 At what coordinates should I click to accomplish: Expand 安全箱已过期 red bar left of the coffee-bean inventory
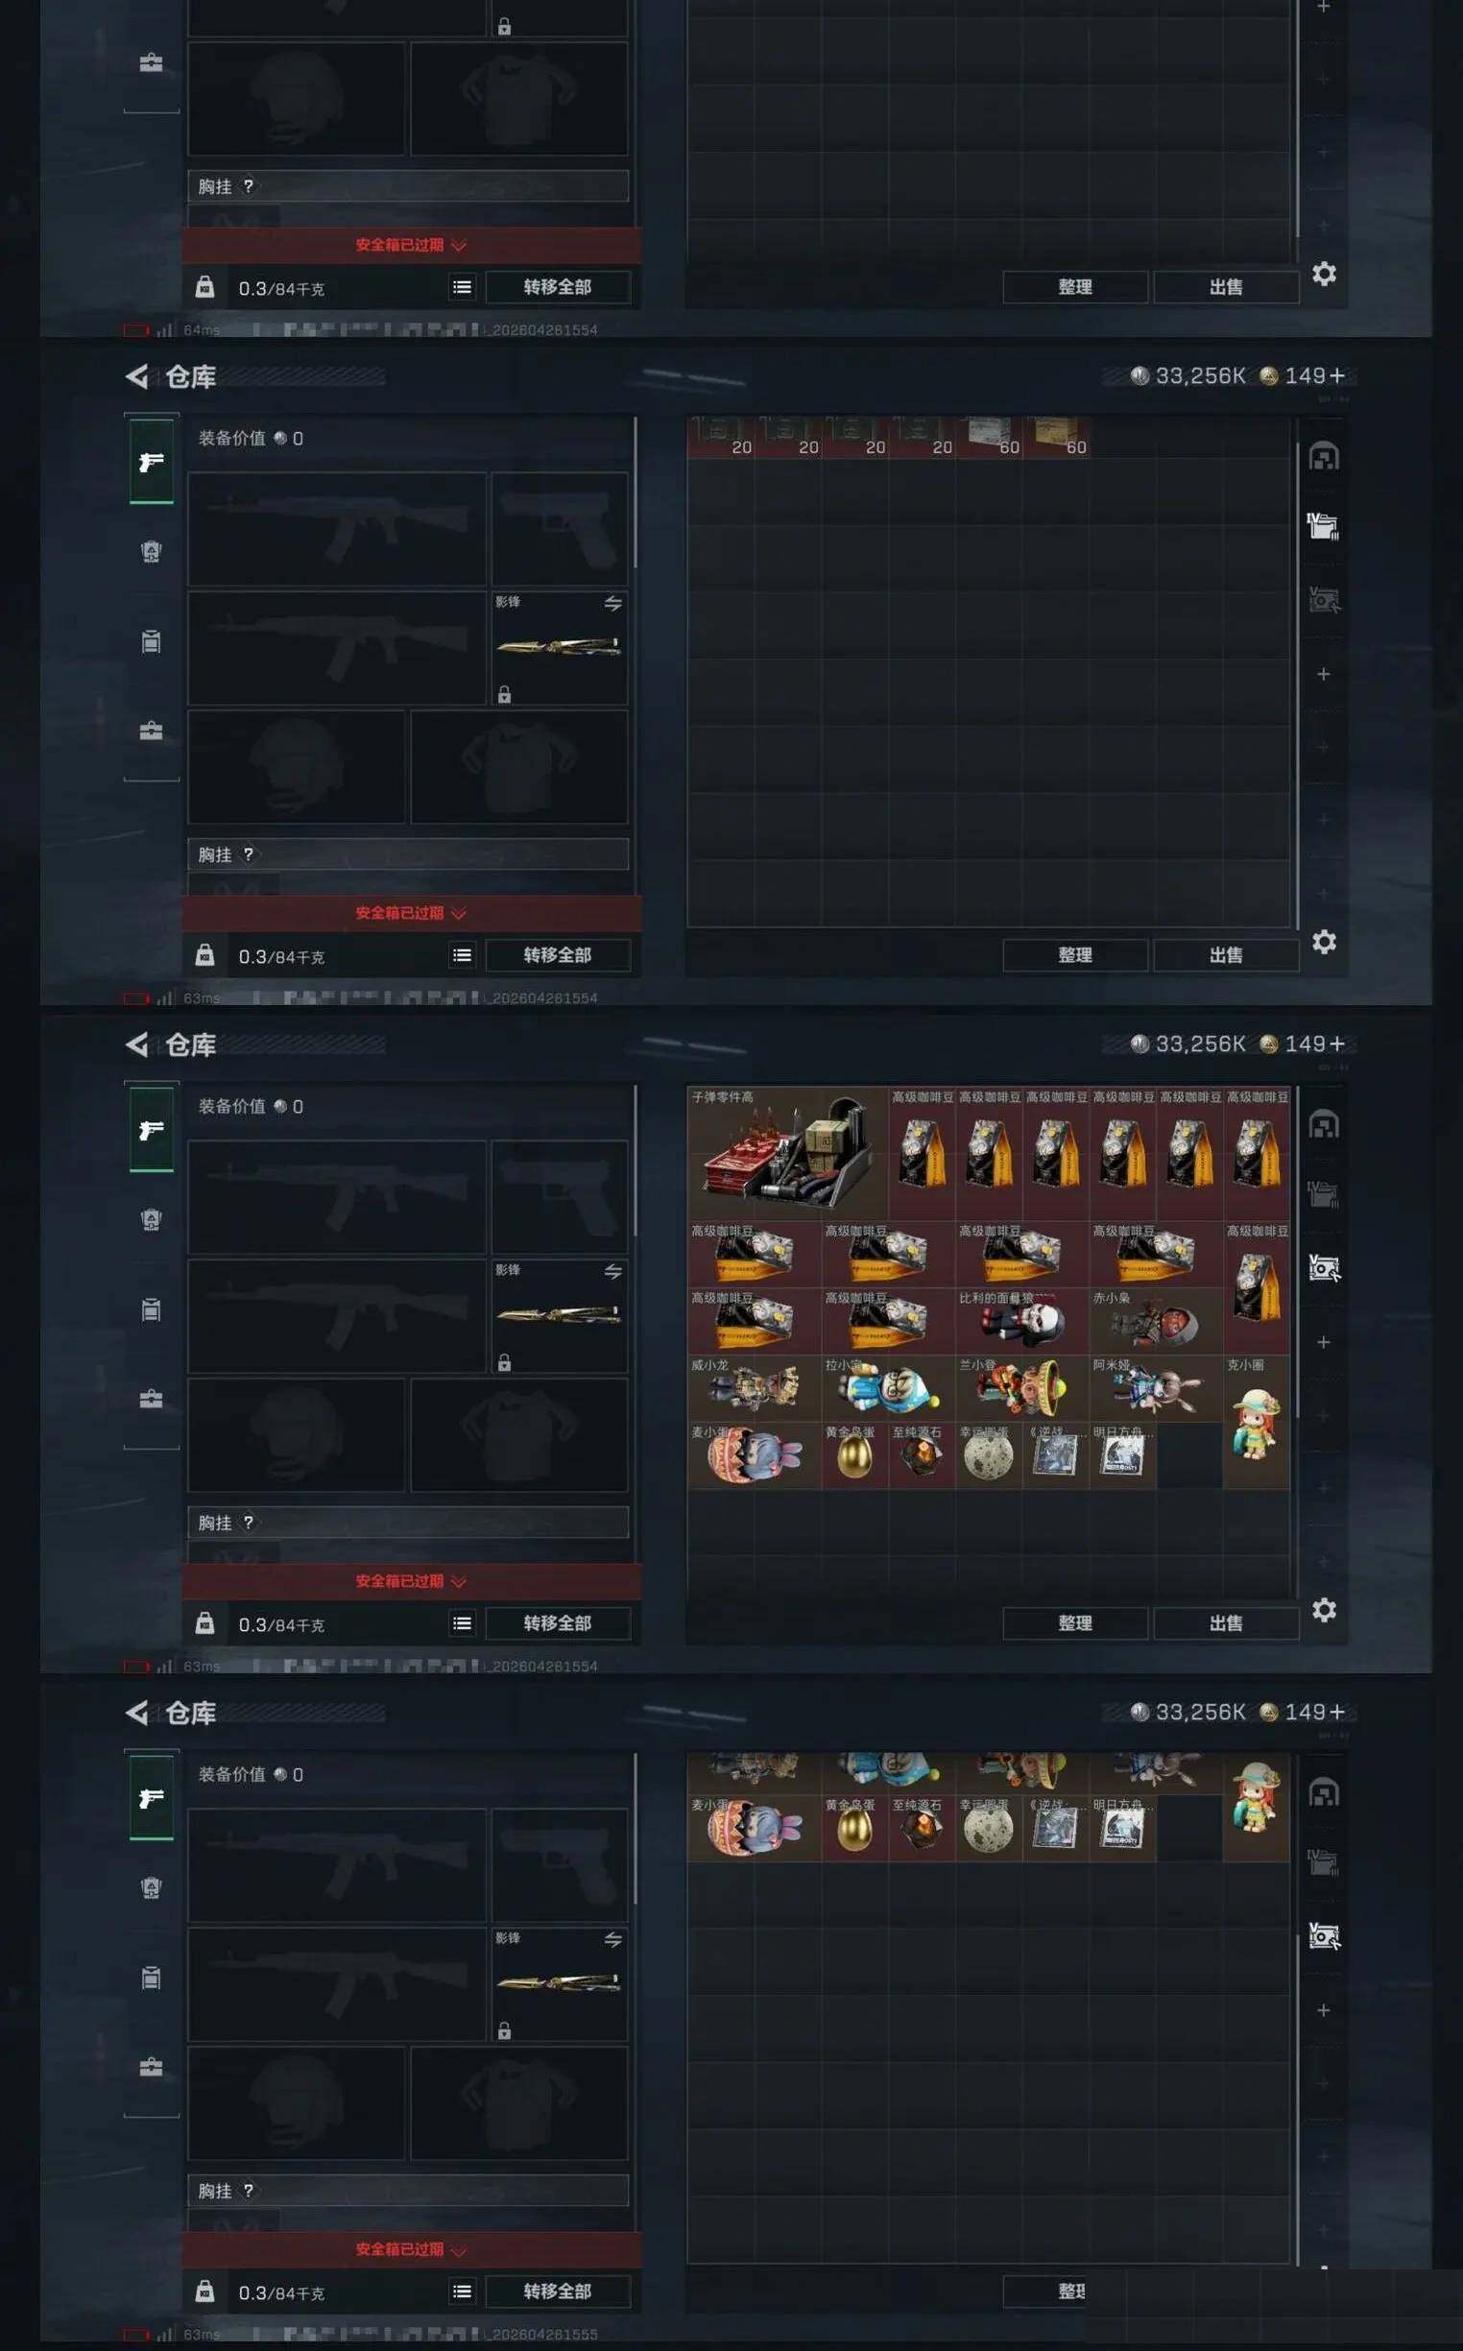tap(411, 1581)
